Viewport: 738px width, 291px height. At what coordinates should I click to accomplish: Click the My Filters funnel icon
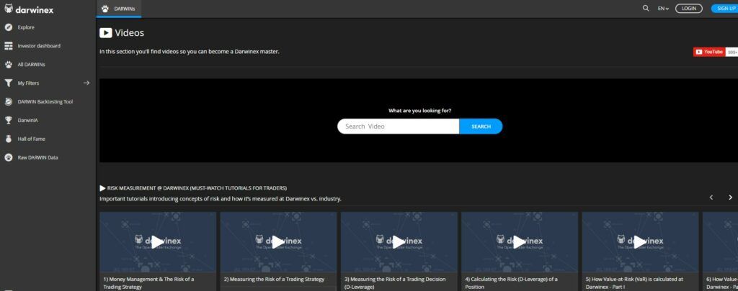(9, 83)
